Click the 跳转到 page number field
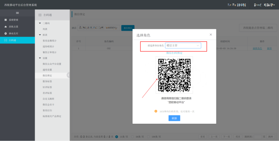 click(258, 137)
